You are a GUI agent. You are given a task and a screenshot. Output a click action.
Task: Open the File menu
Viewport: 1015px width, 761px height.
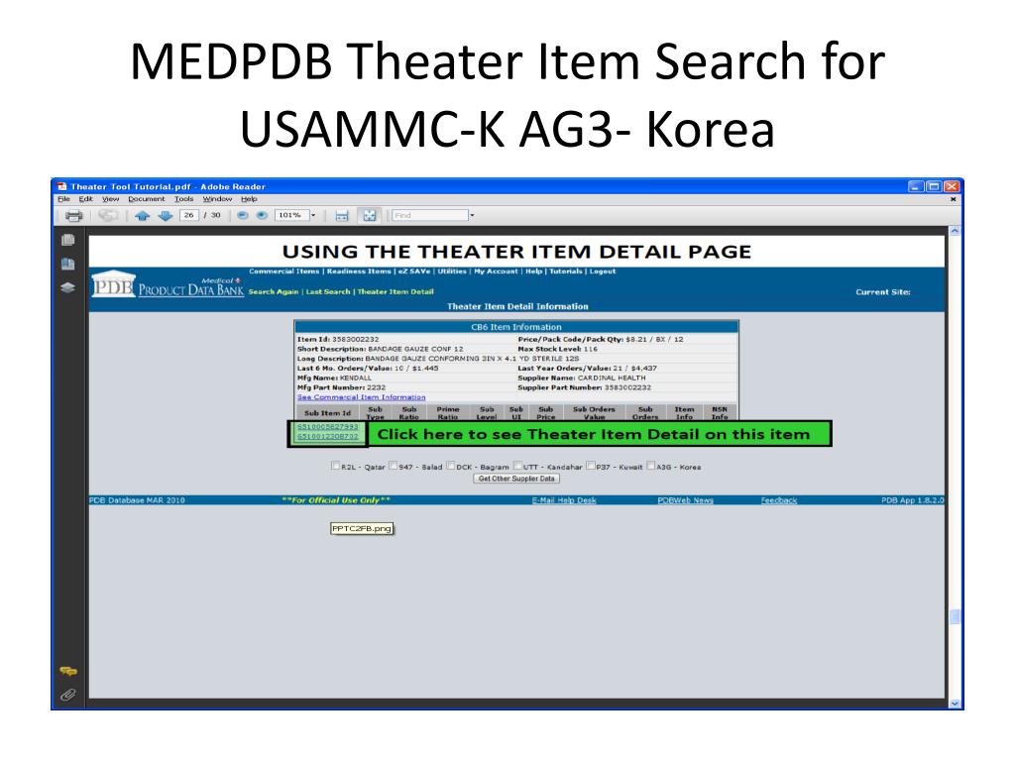click(x=63, y=199)
